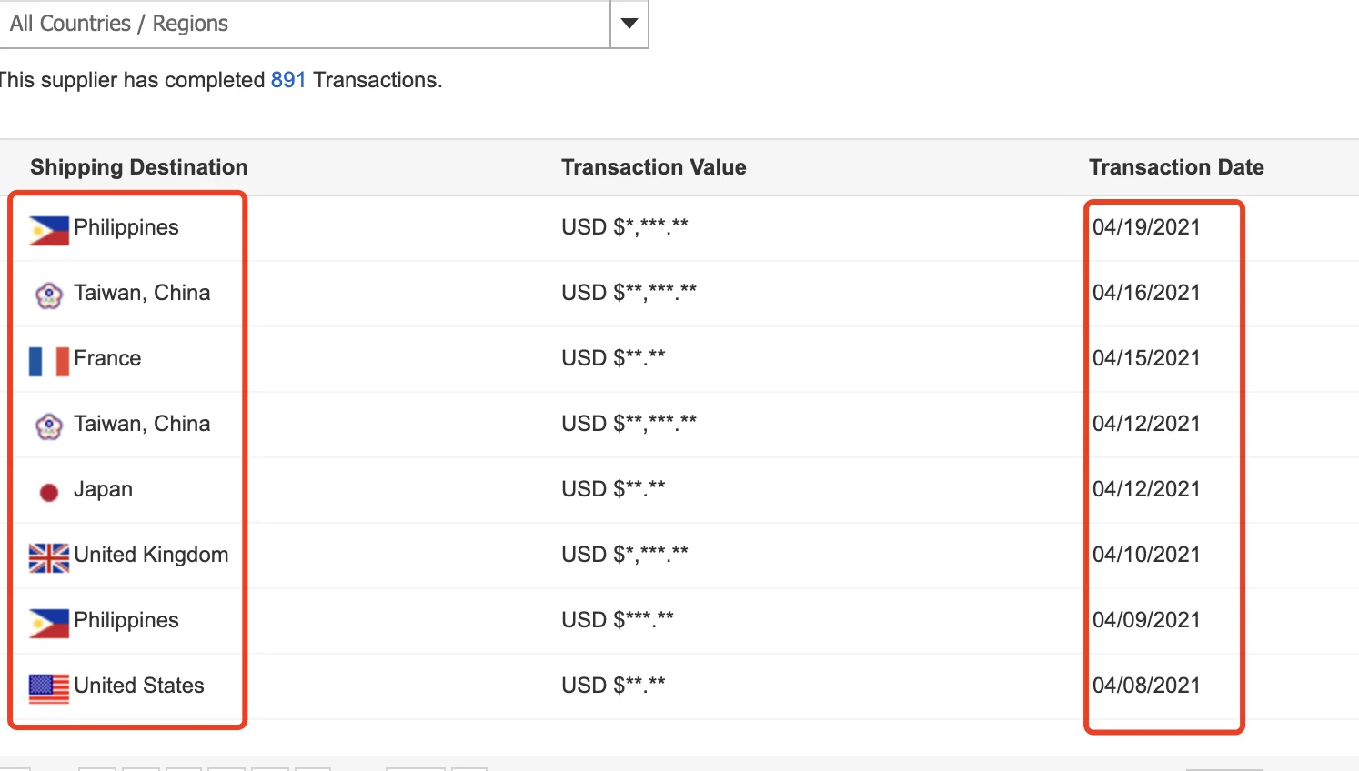This screenshot has height=771, width=1359.
Task: Click the 04/19/2021 transaction date
Action: point(1146,227)
